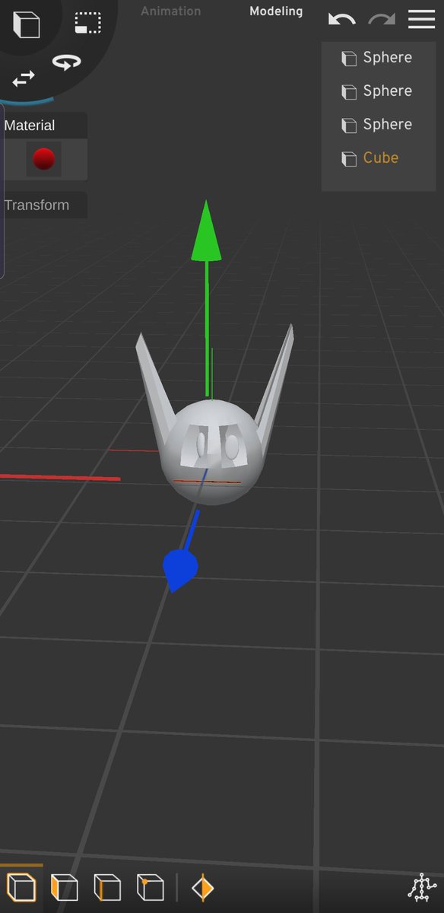Open the hamburger menu
The width and height of the screenshot is (444, 913).
click(x=421, y=19)
